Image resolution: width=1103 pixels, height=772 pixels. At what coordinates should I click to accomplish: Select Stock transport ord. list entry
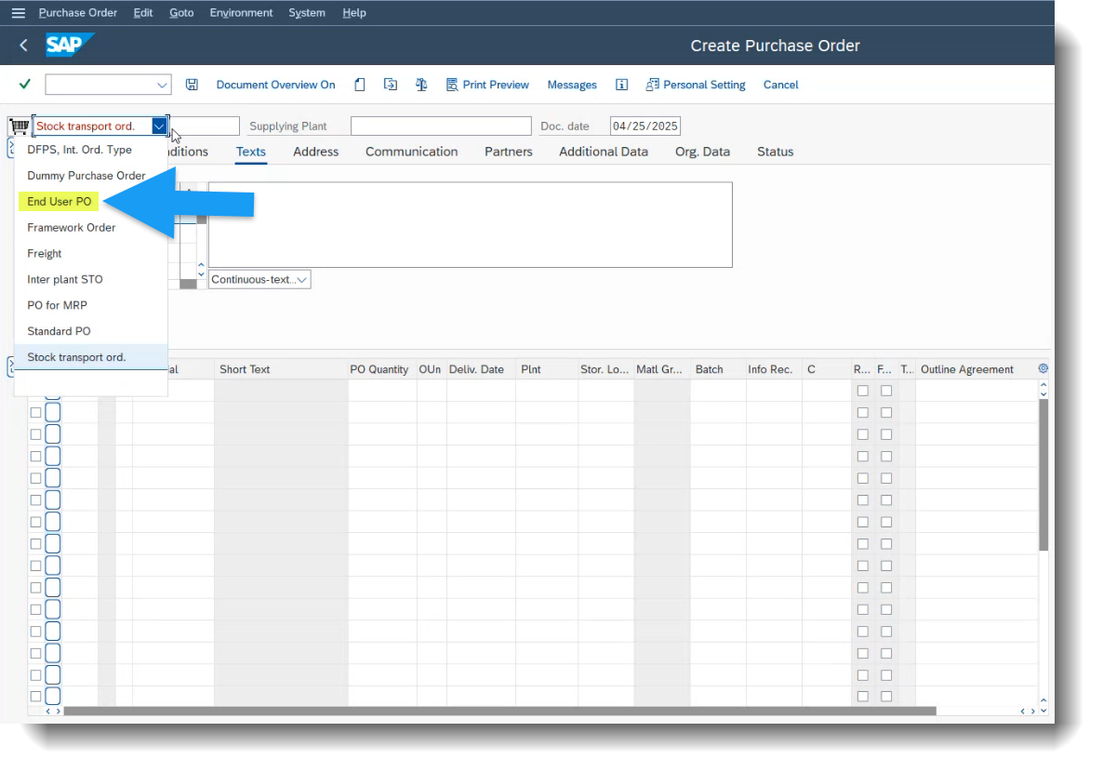point(91,357)
